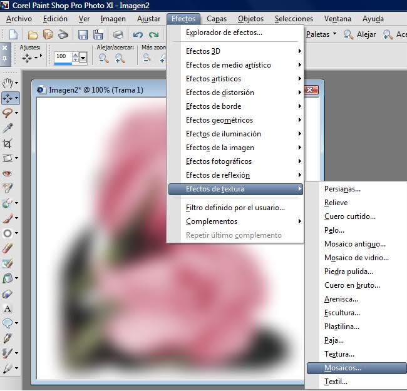Viewport: 407px width, 391px height.
Task: Select the Paint Brush tool
Action: point(8,218)
